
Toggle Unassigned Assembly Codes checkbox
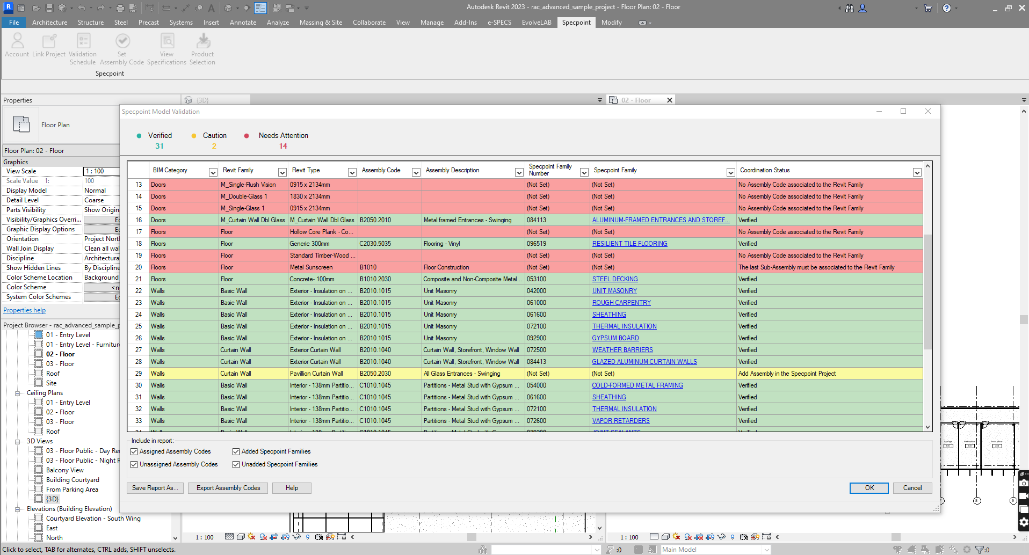click(x=134, y=465)
